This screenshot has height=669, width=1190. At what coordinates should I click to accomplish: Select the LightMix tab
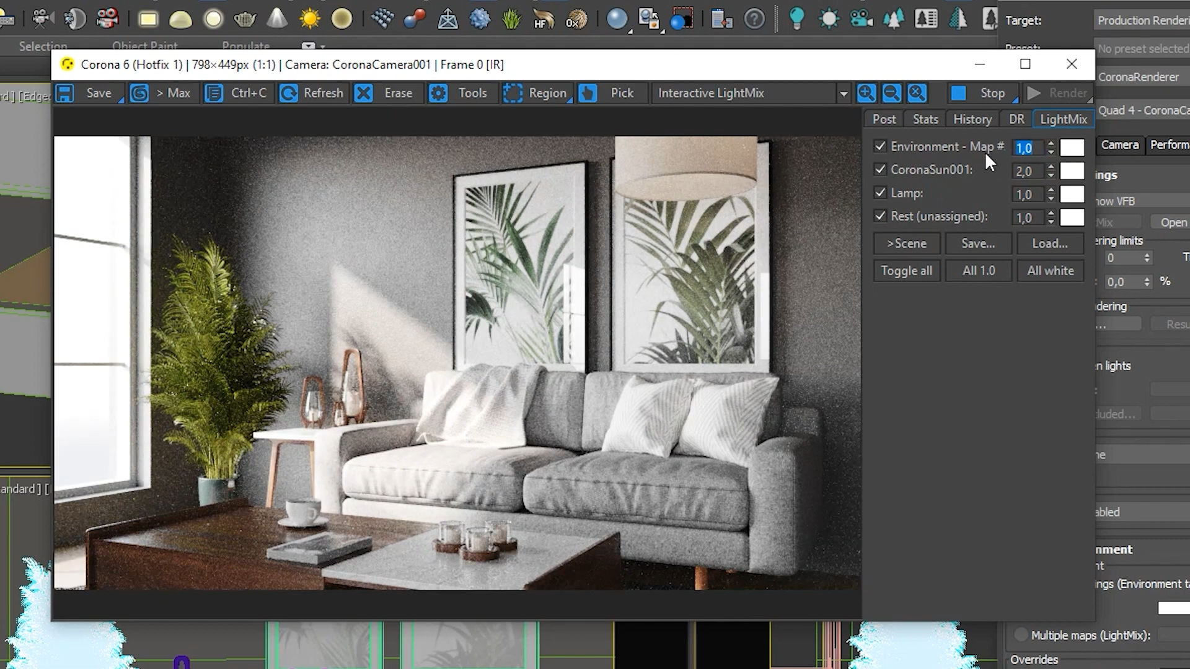point(1064,119)
